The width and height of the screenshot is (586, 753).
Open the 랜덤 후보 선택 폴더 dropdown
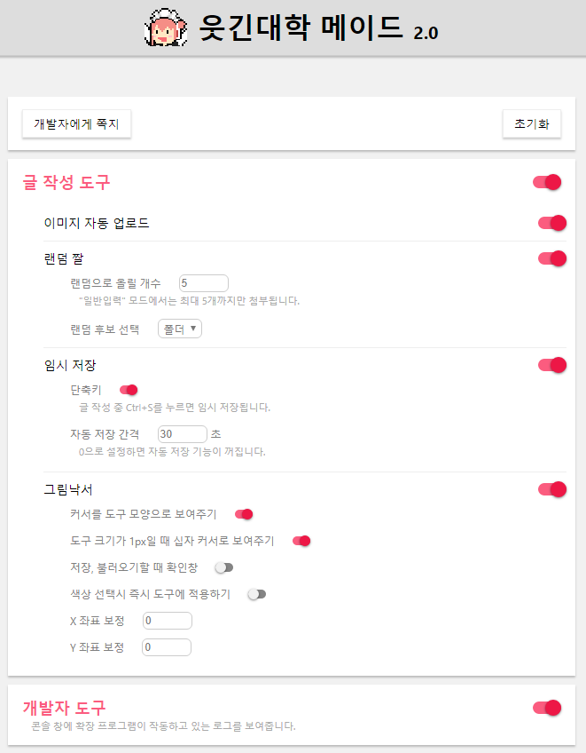tap(180, 329)
